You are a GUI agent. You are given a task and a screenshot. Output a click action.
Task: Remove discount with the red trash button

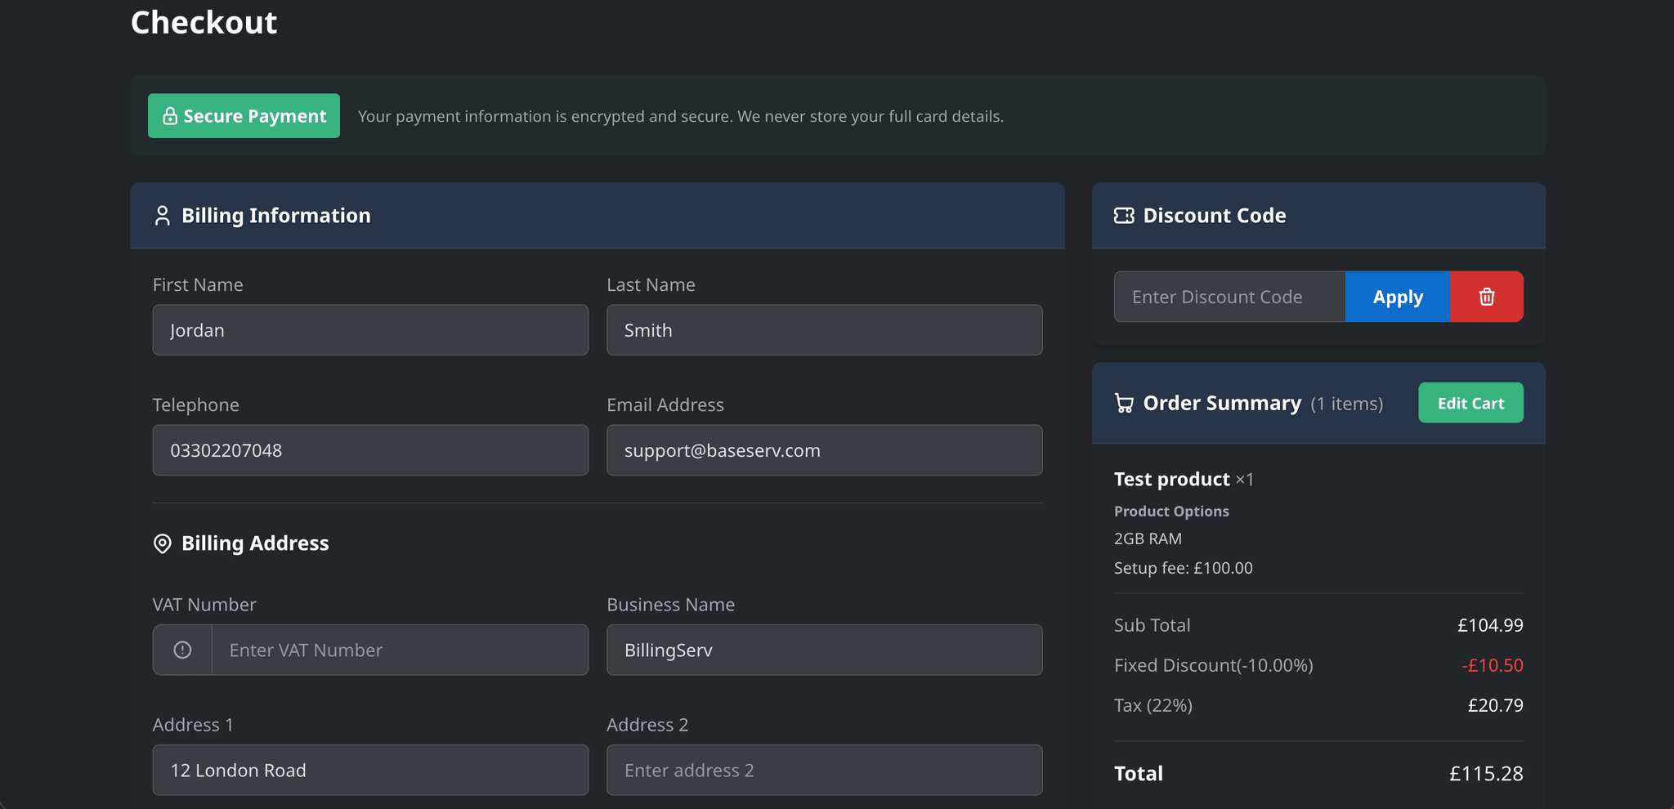(x=1486, y=297)
